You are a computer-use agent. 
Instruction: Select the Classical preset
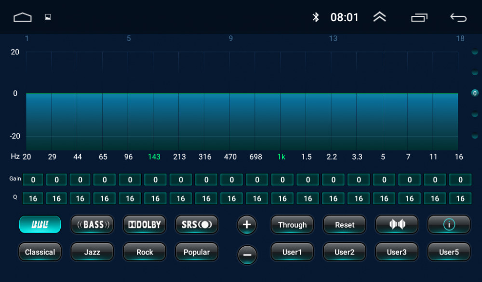[40, 252]
